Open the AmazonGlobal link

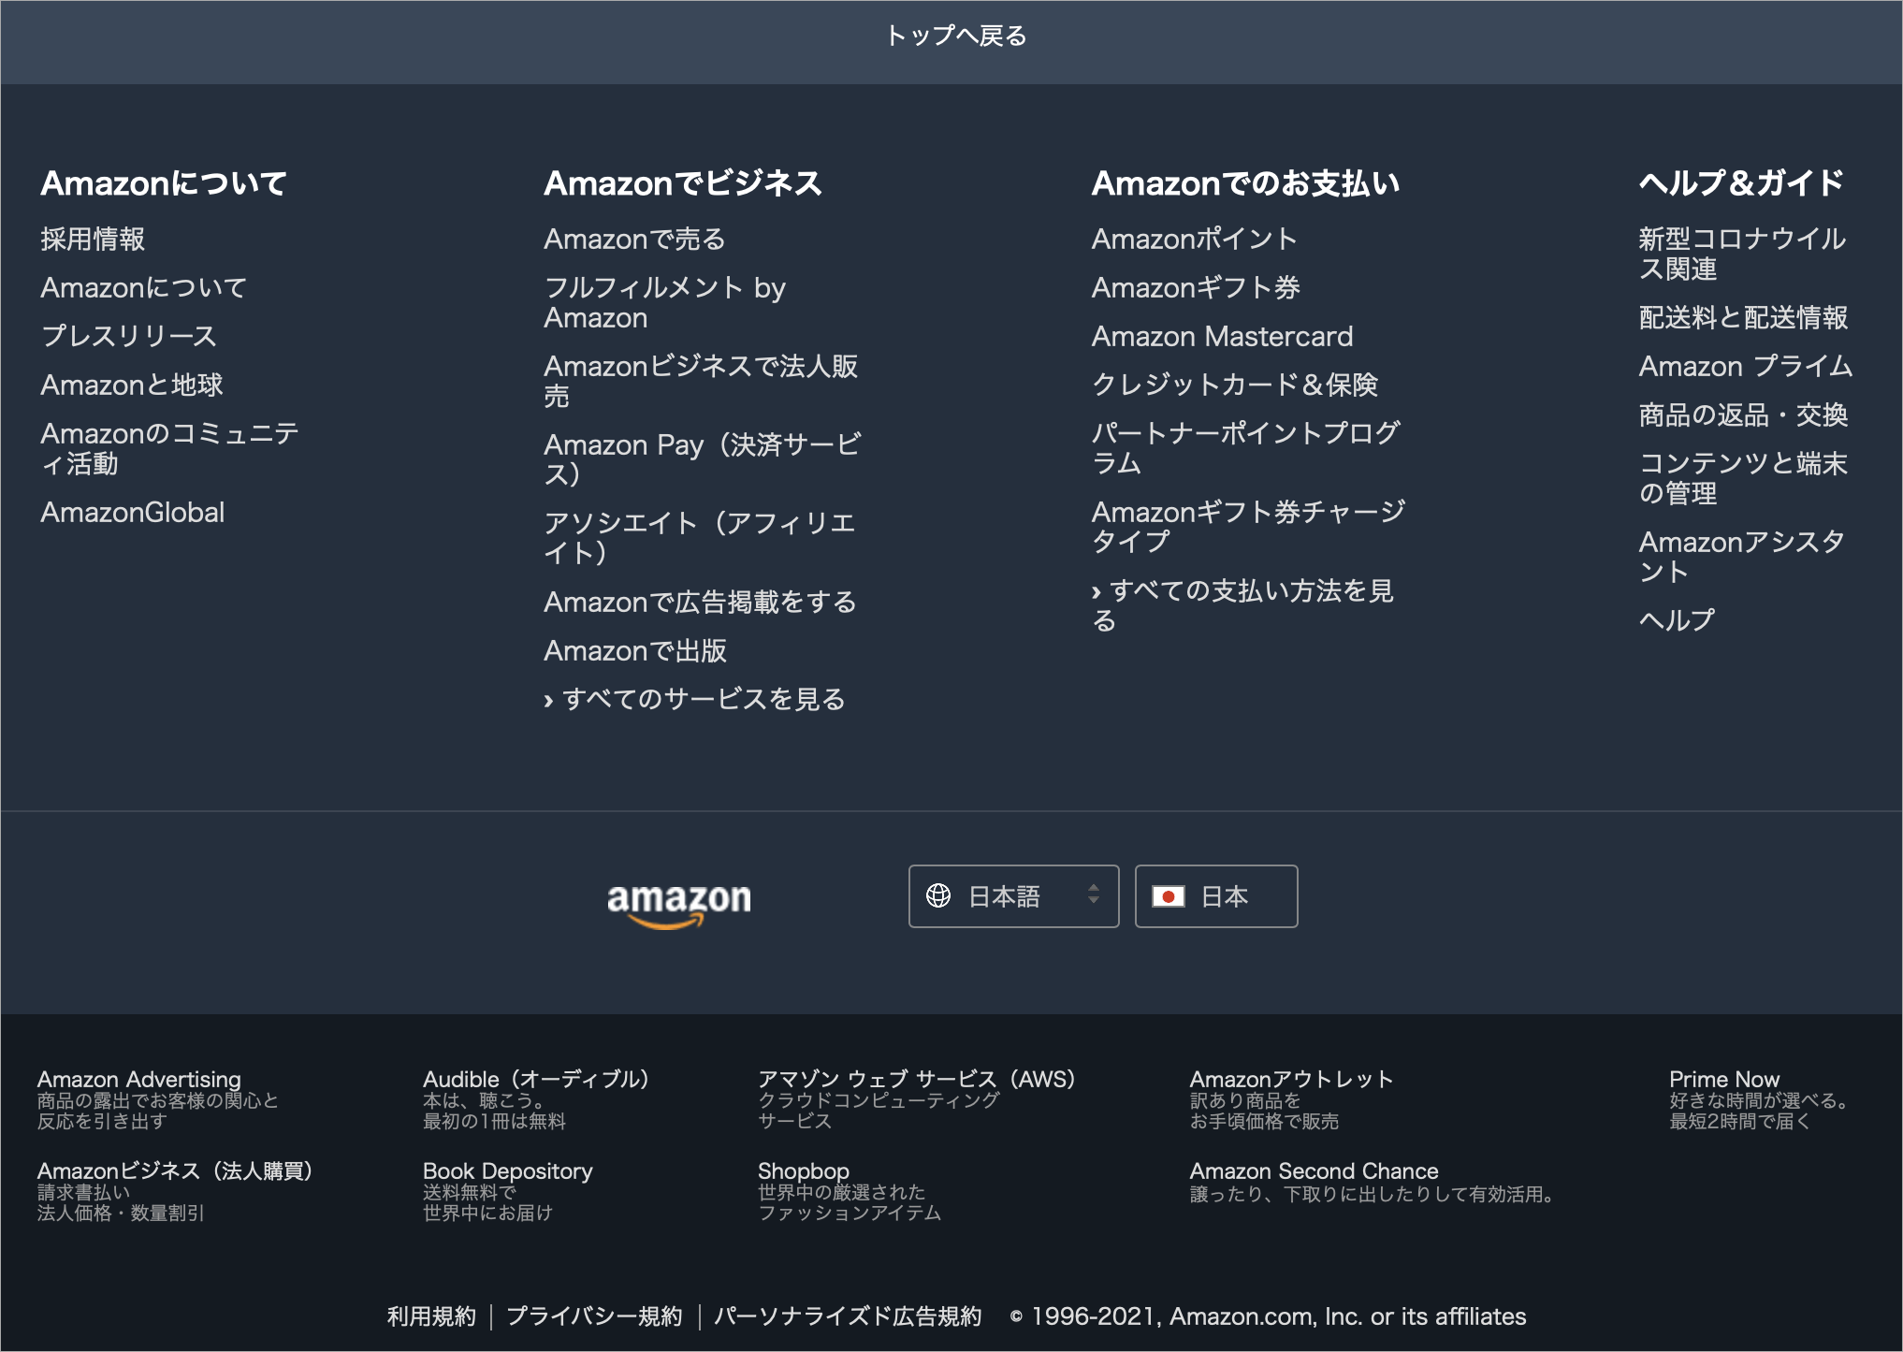coord(133,513)
